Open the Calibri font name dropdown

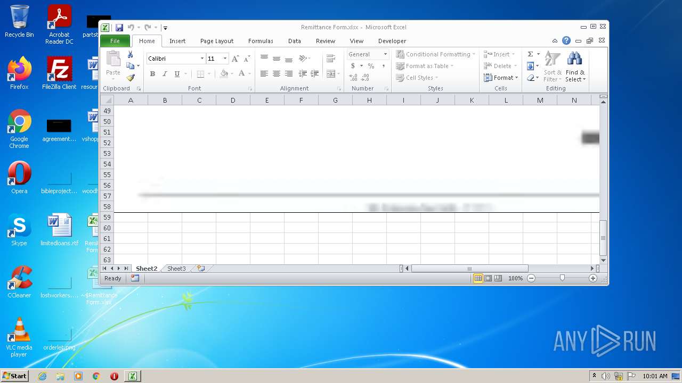pos(202,59)
